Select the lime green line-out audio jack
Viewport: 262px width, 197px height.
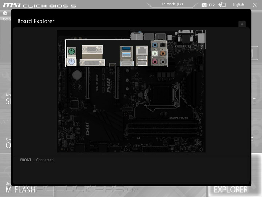(x=155, y=54)
